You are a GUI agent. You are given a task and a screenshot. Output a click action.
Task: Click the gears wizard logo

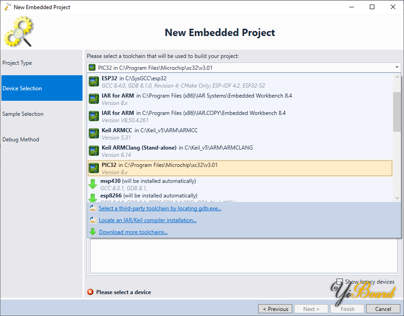[x=18, y=31]
